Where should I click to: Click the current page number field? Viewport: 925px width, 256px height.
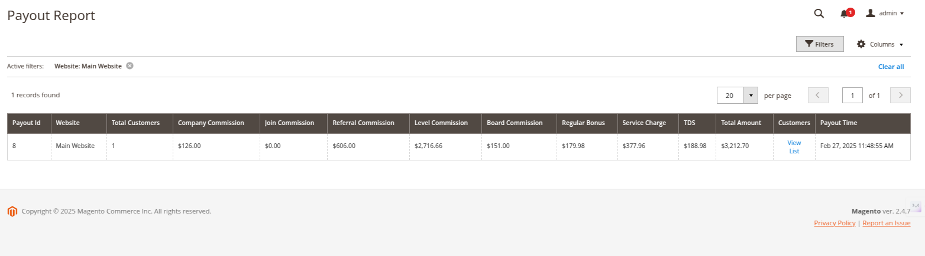tap(852, 95)
